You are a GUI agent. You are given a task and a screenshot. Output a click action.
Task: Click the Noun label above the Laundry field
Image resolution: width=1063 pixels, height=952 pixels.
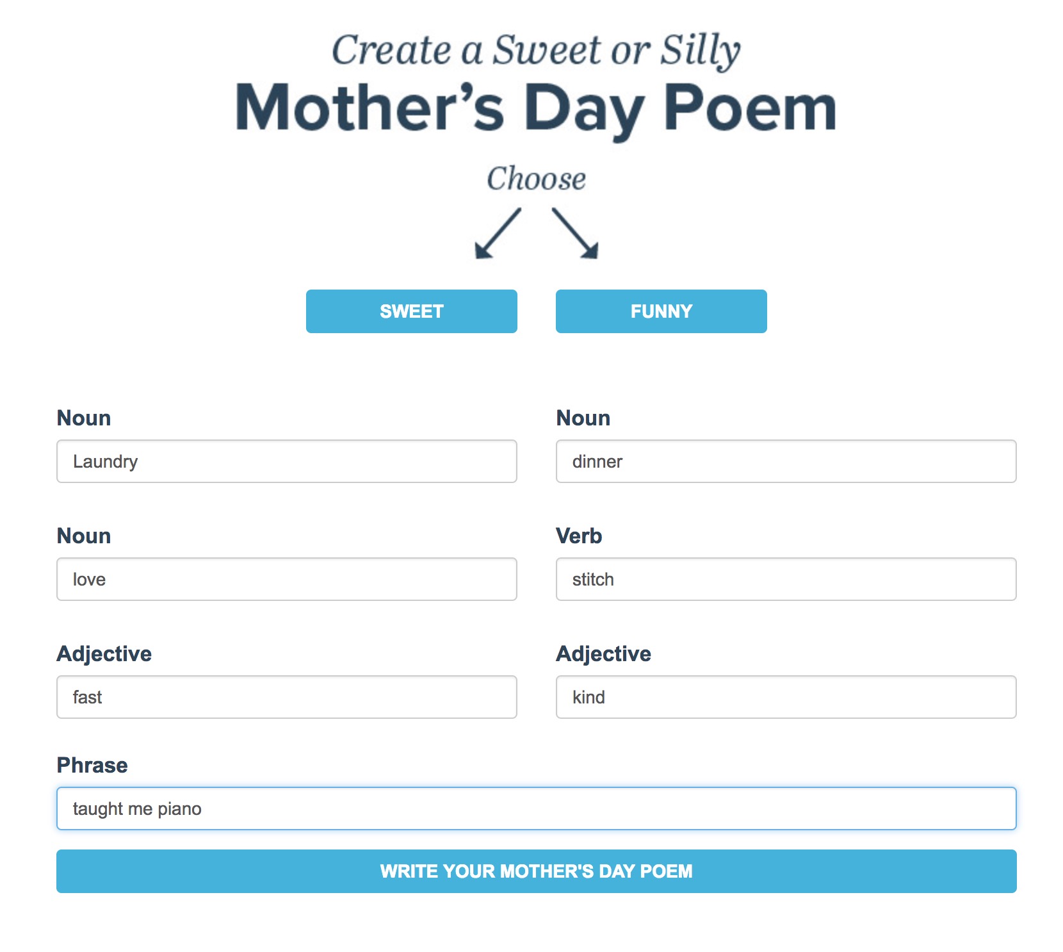(x=84, y=418)
